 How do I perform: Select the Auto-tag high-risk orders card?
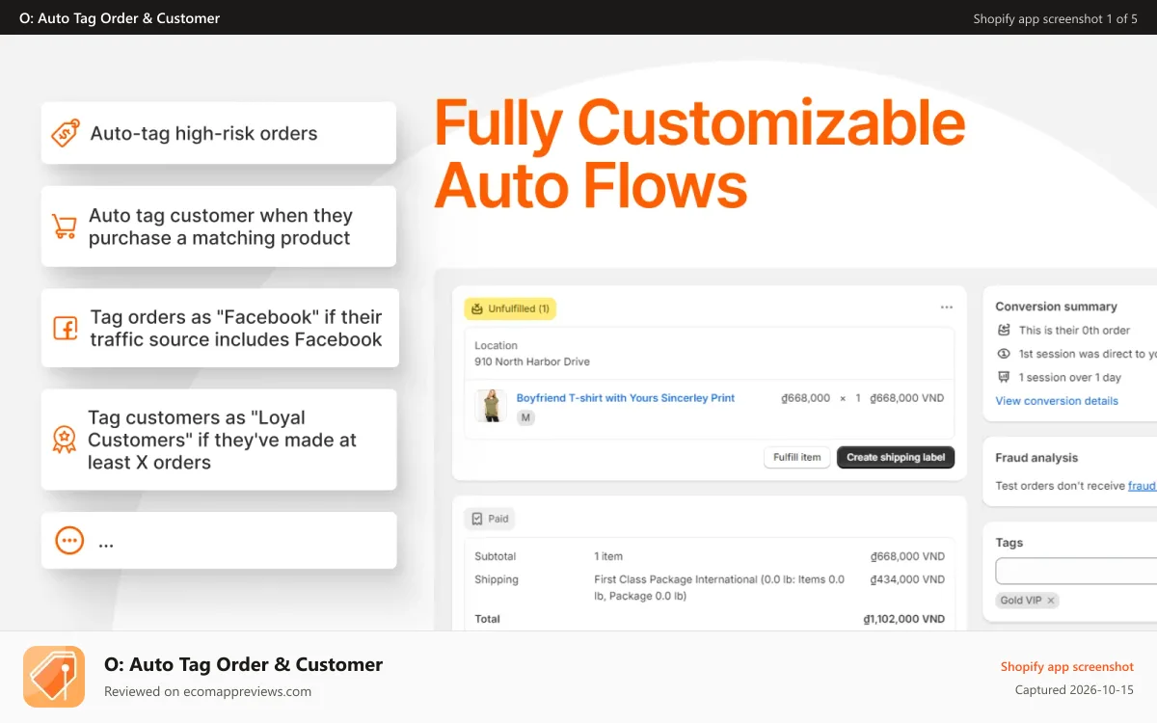[219, 133]
